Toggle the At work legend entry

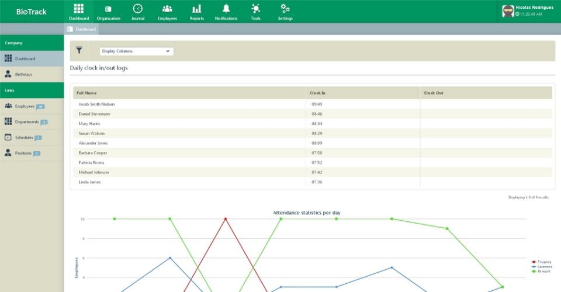541,272
